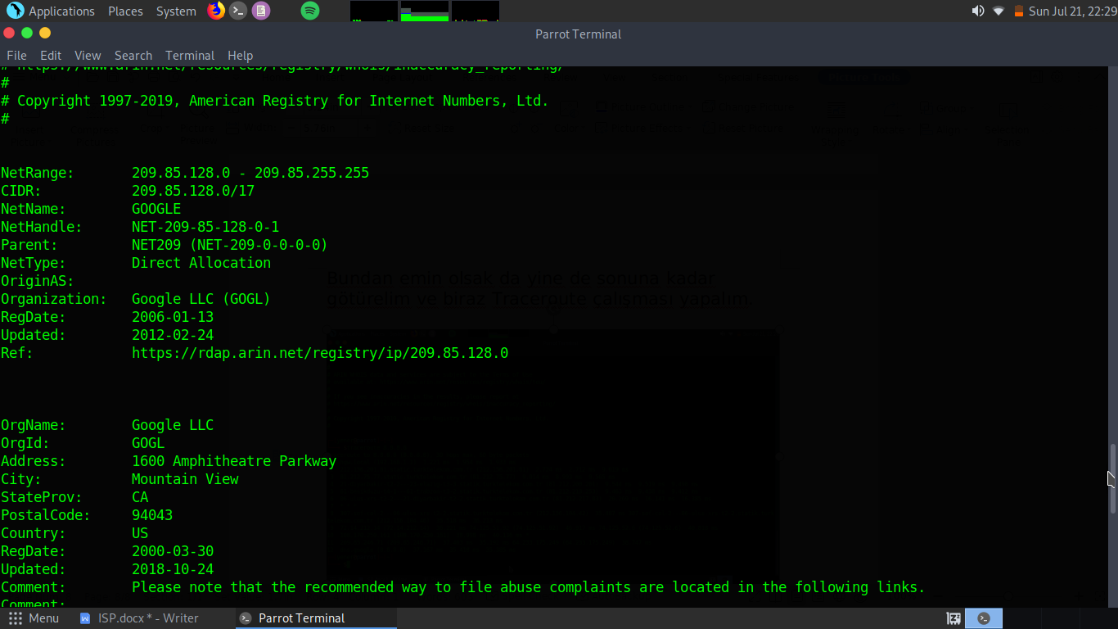1118x629 pixels.
Task: Click the green memory monitor graph applet
Action: tap(425, 11)
